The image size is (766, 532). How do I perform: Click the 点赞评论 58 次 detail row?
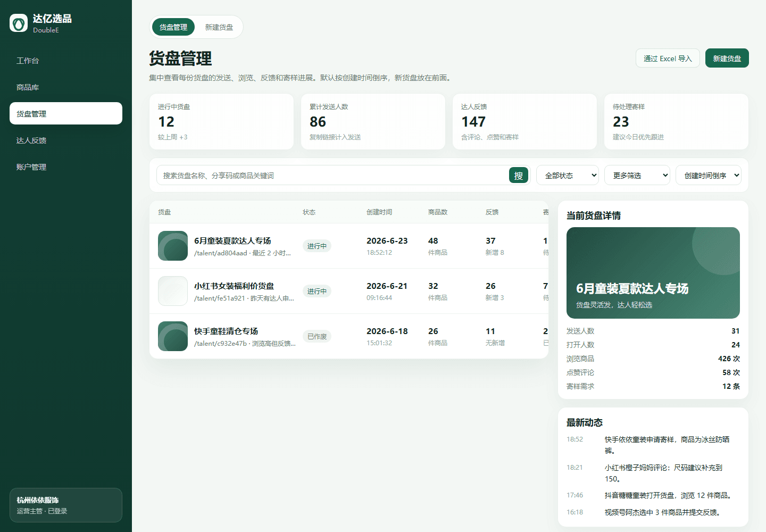point(653,372)
